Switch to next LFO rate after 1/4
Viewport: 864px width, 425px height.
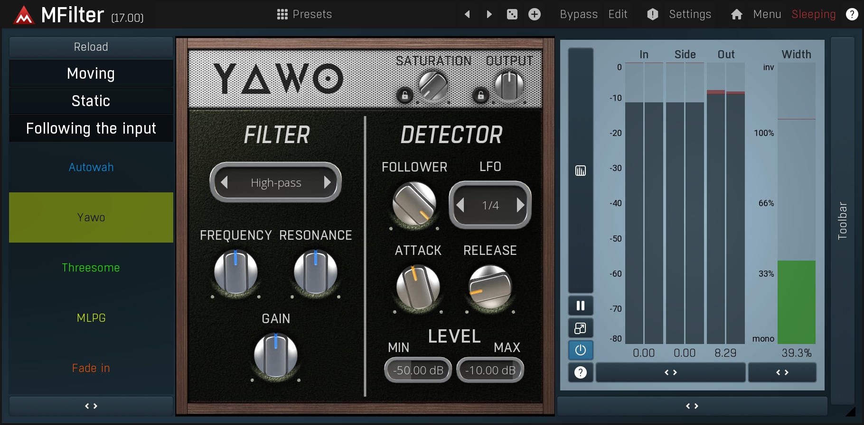520,205
